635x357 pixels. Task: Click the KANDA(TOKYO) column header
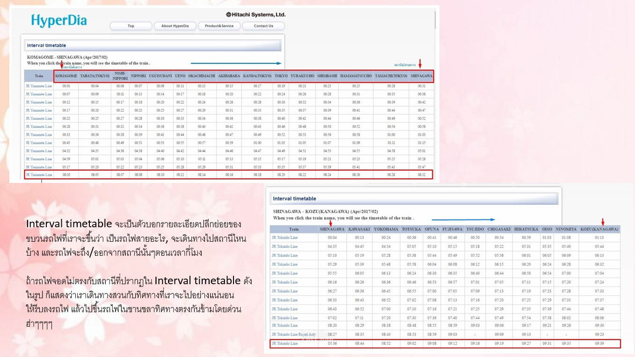tap(257, 76)
